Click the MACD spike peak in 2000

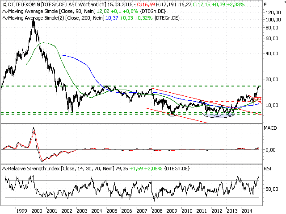[x=34, y=129]
